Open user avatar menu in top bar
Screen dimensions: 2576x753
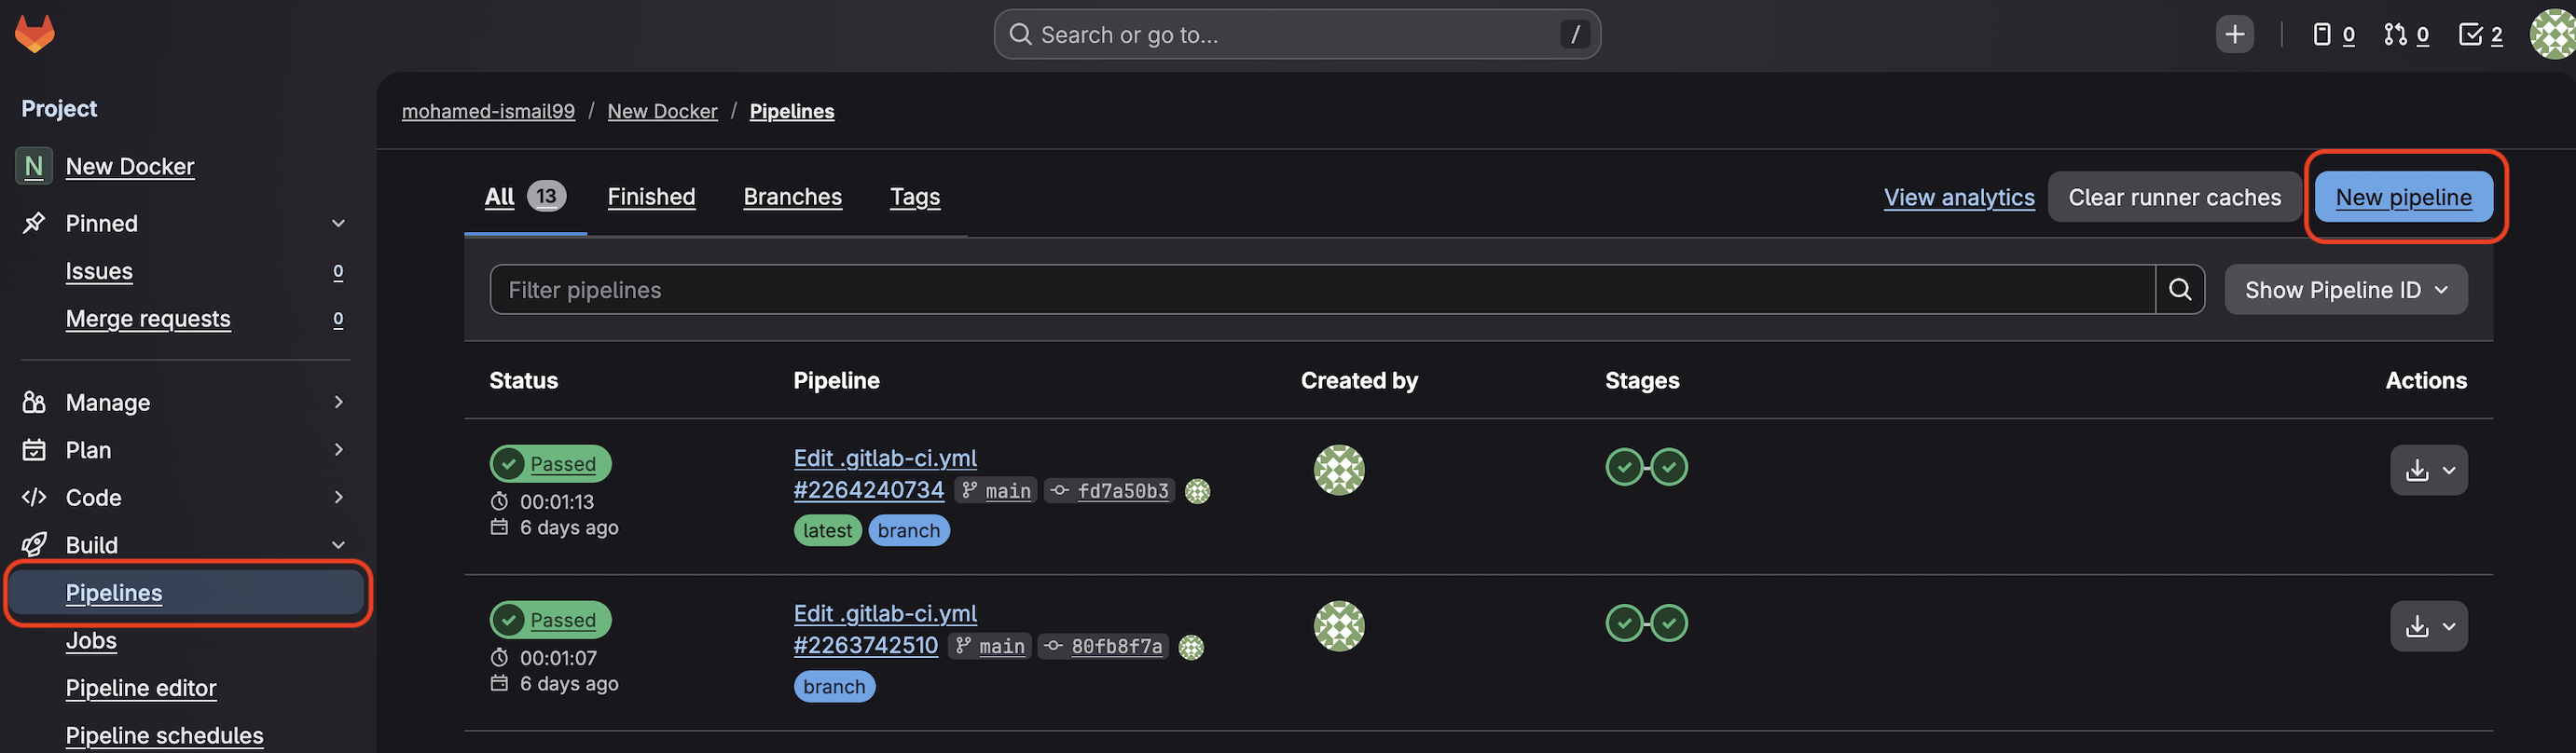coord(2553,34)
